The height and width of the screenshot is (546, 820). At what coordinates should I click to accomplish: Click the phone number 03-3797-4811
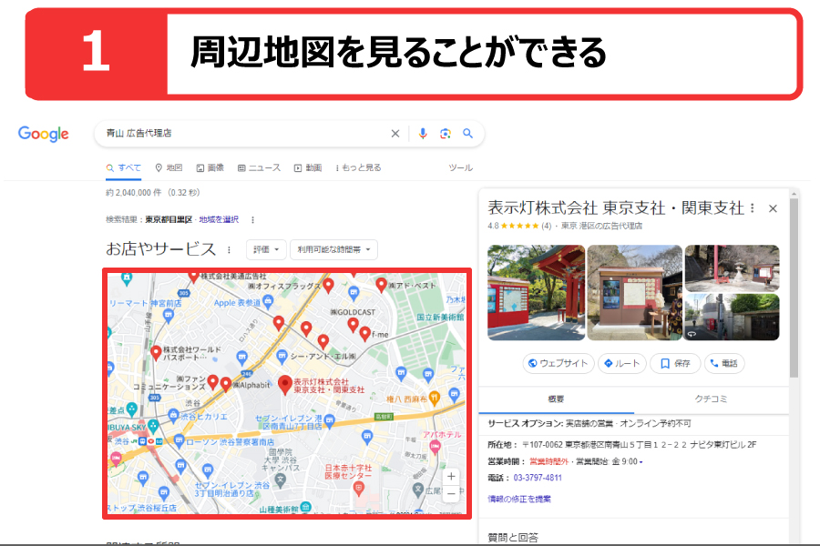point(538,478)
